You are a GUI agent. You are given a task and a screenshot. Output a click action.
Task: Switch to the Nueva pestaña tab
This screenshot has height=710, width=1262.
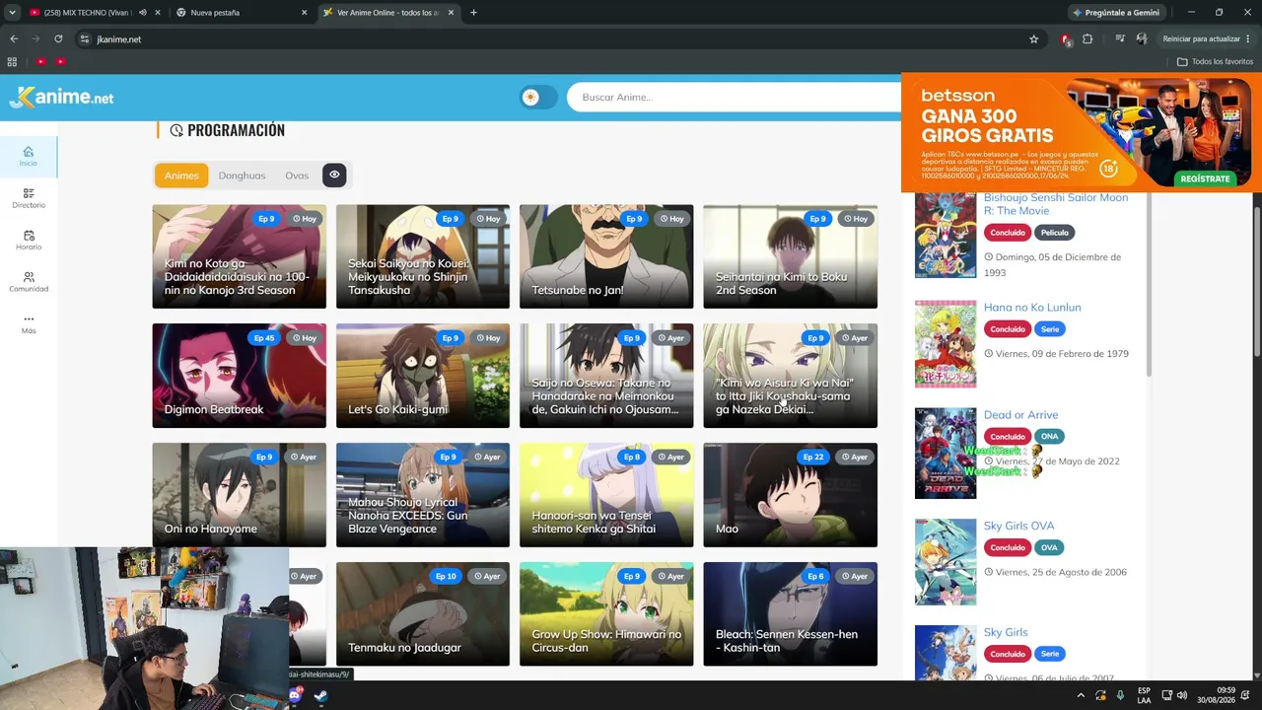242,13
